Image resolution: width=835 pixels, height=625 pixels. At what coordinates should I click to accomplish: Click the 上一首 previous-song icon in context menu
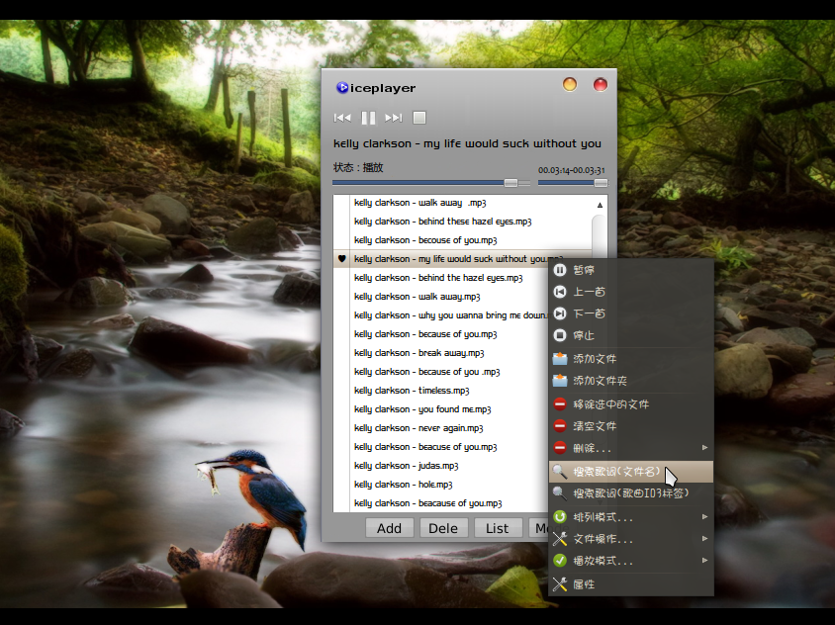(x=560, y=292)
